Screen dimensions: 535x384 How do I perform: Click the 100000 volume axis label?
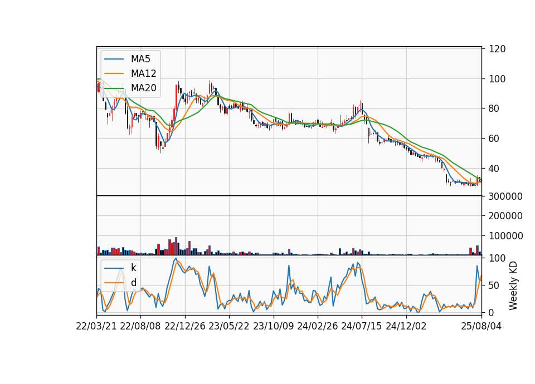[505, 236]
